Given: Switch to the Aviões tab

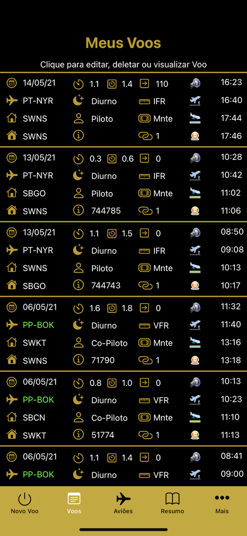Looking at the screenshot, I should click(123, 503).
